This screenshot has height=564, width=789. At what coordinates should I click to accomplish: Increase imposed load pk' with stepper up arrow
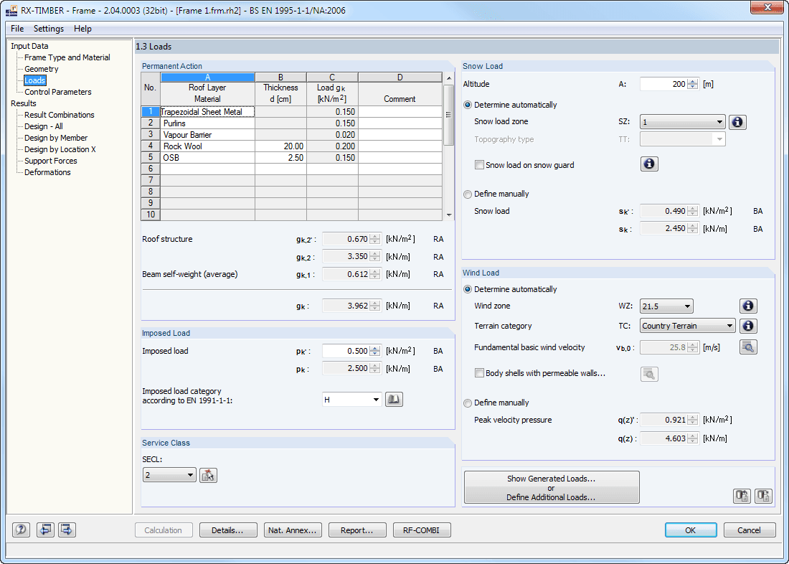coord(375,349)
